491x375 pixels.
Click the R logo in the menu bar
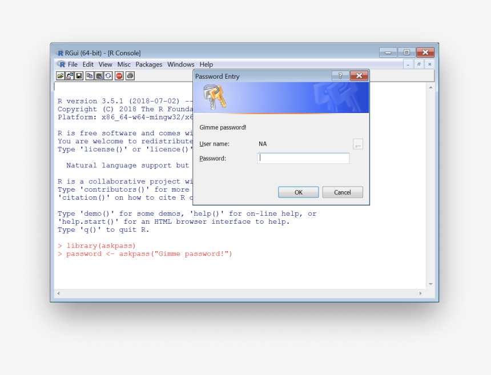pyautogui.click(x=61, y=64)
